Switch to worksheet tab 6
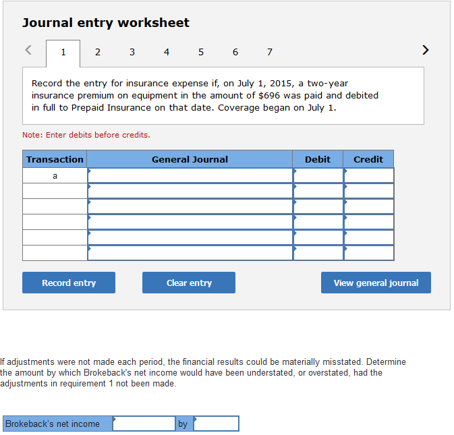Image resolution: width=454 pixels, height=435 pixels. (x=235, y=52)
